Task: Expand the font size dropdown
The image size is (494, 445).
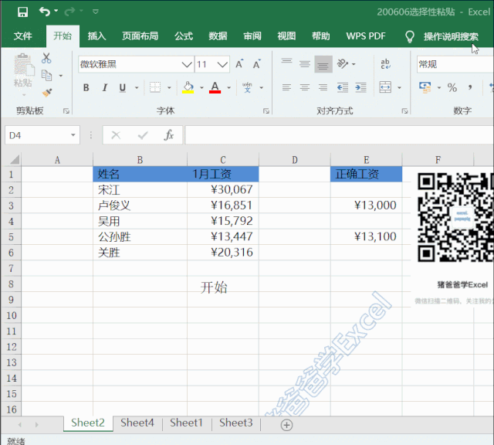Action: coord(222,65)
